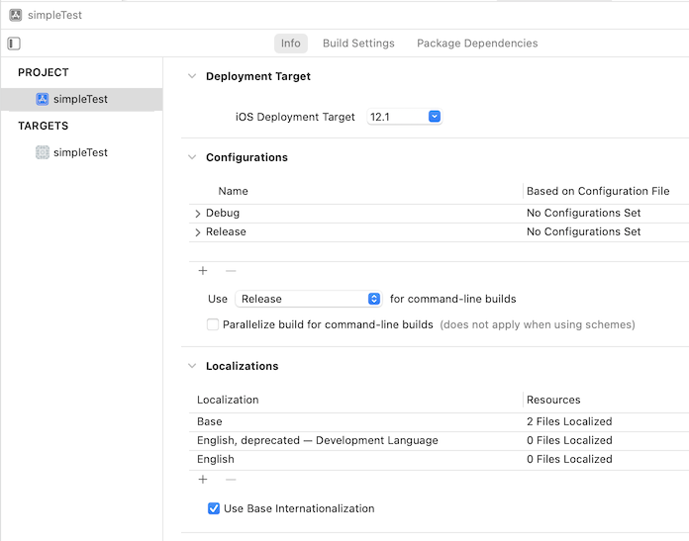Expand the Release configuration row

point(198,232)
